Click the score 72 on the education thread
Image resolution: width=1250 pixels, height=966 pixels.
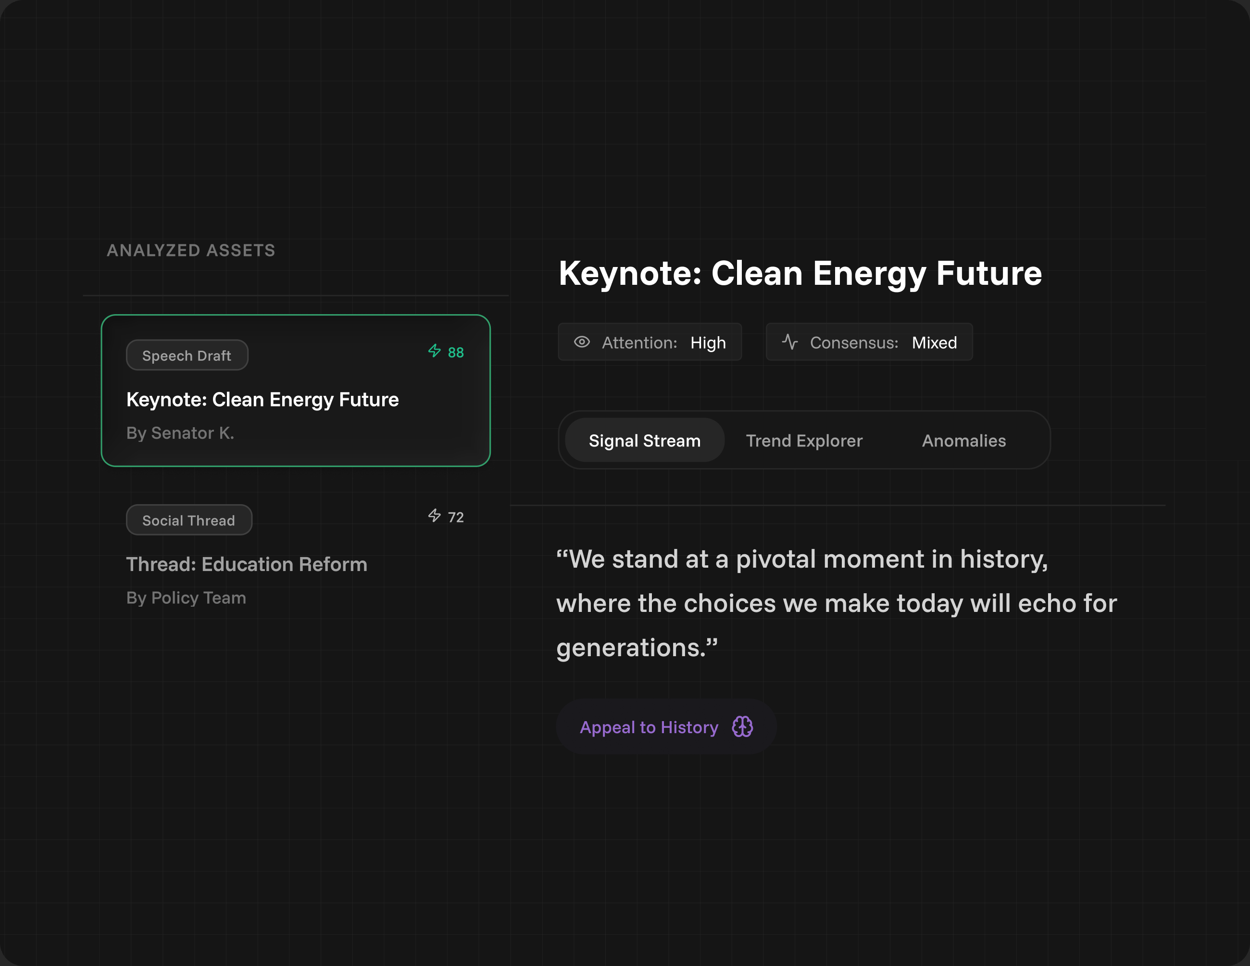coord(456,518)
